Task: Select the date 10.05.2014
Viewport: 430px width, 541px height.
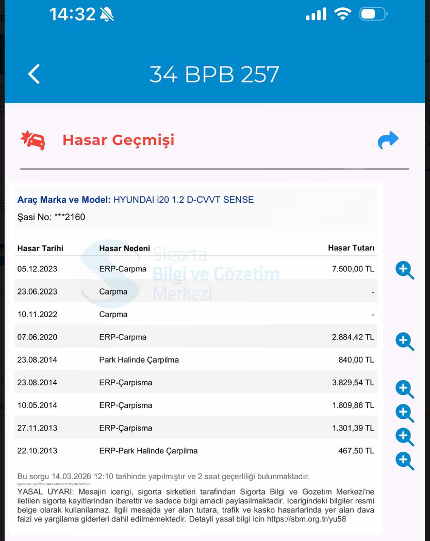Action: (37, 405)
